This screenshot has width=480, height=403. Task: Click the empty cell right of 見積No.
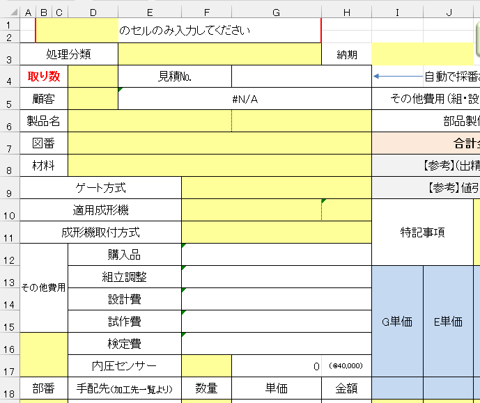point(301,77)
